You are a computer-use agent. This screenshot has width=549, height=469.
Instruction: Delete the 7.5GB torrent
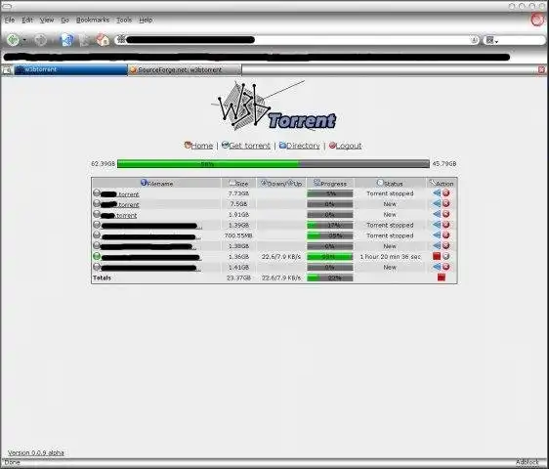coord(446,203)
